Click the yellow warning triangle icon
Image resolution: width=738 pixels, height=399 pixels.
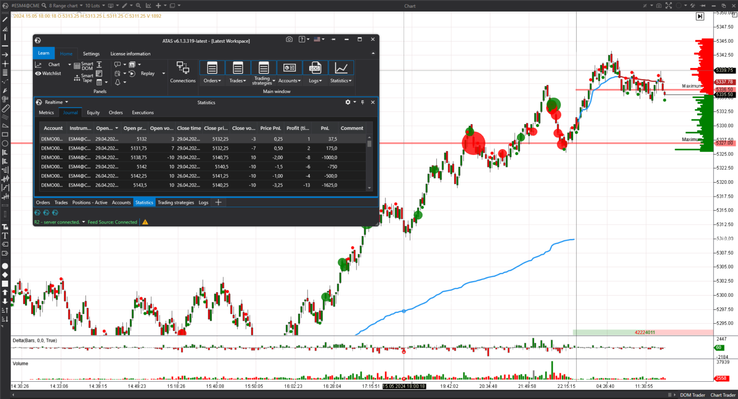click(145, 222)
